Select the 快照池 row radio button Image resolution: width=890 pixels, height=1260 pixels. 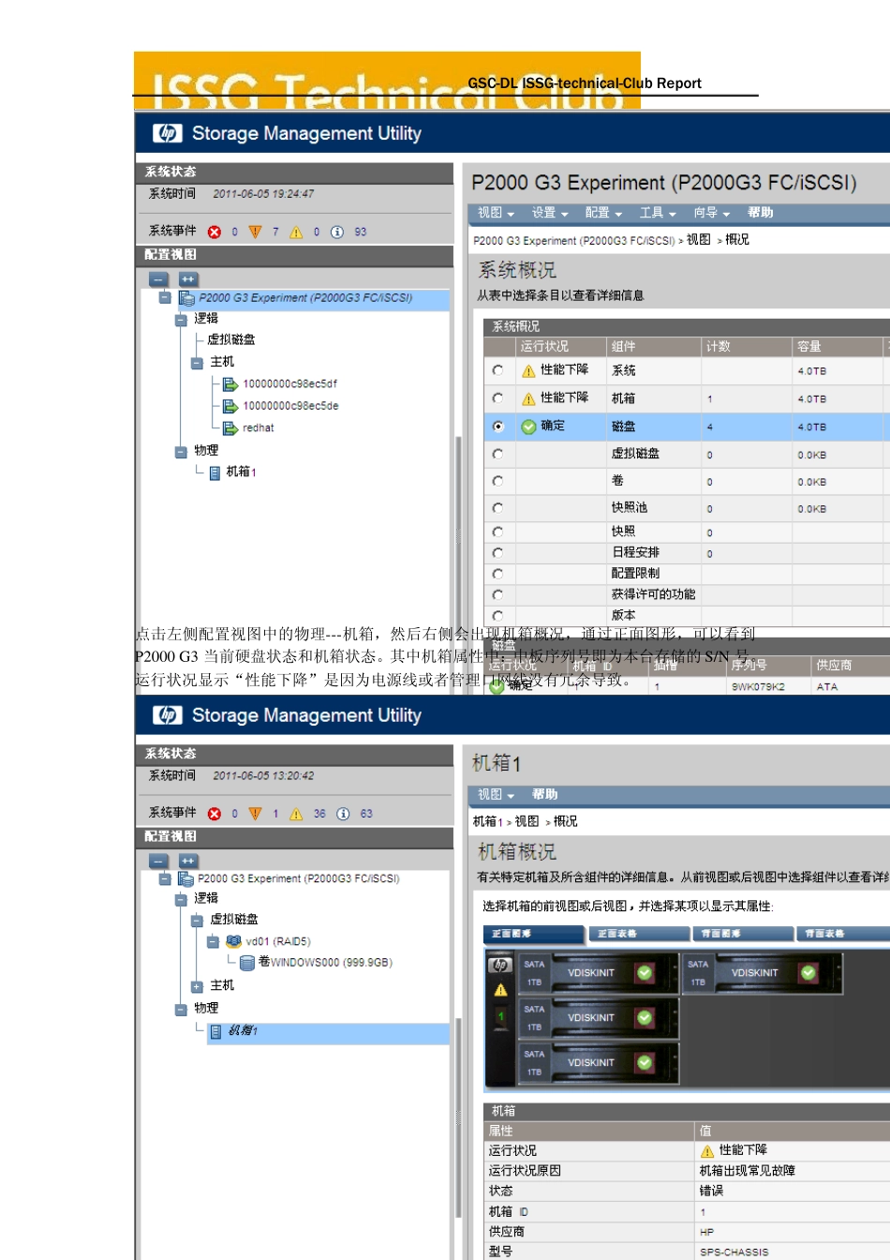[x=497, y=508]
